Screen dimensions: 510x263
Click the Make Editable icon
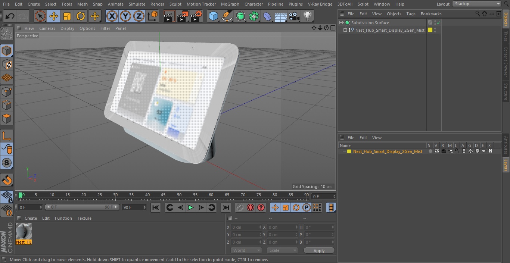click(7, 34)
